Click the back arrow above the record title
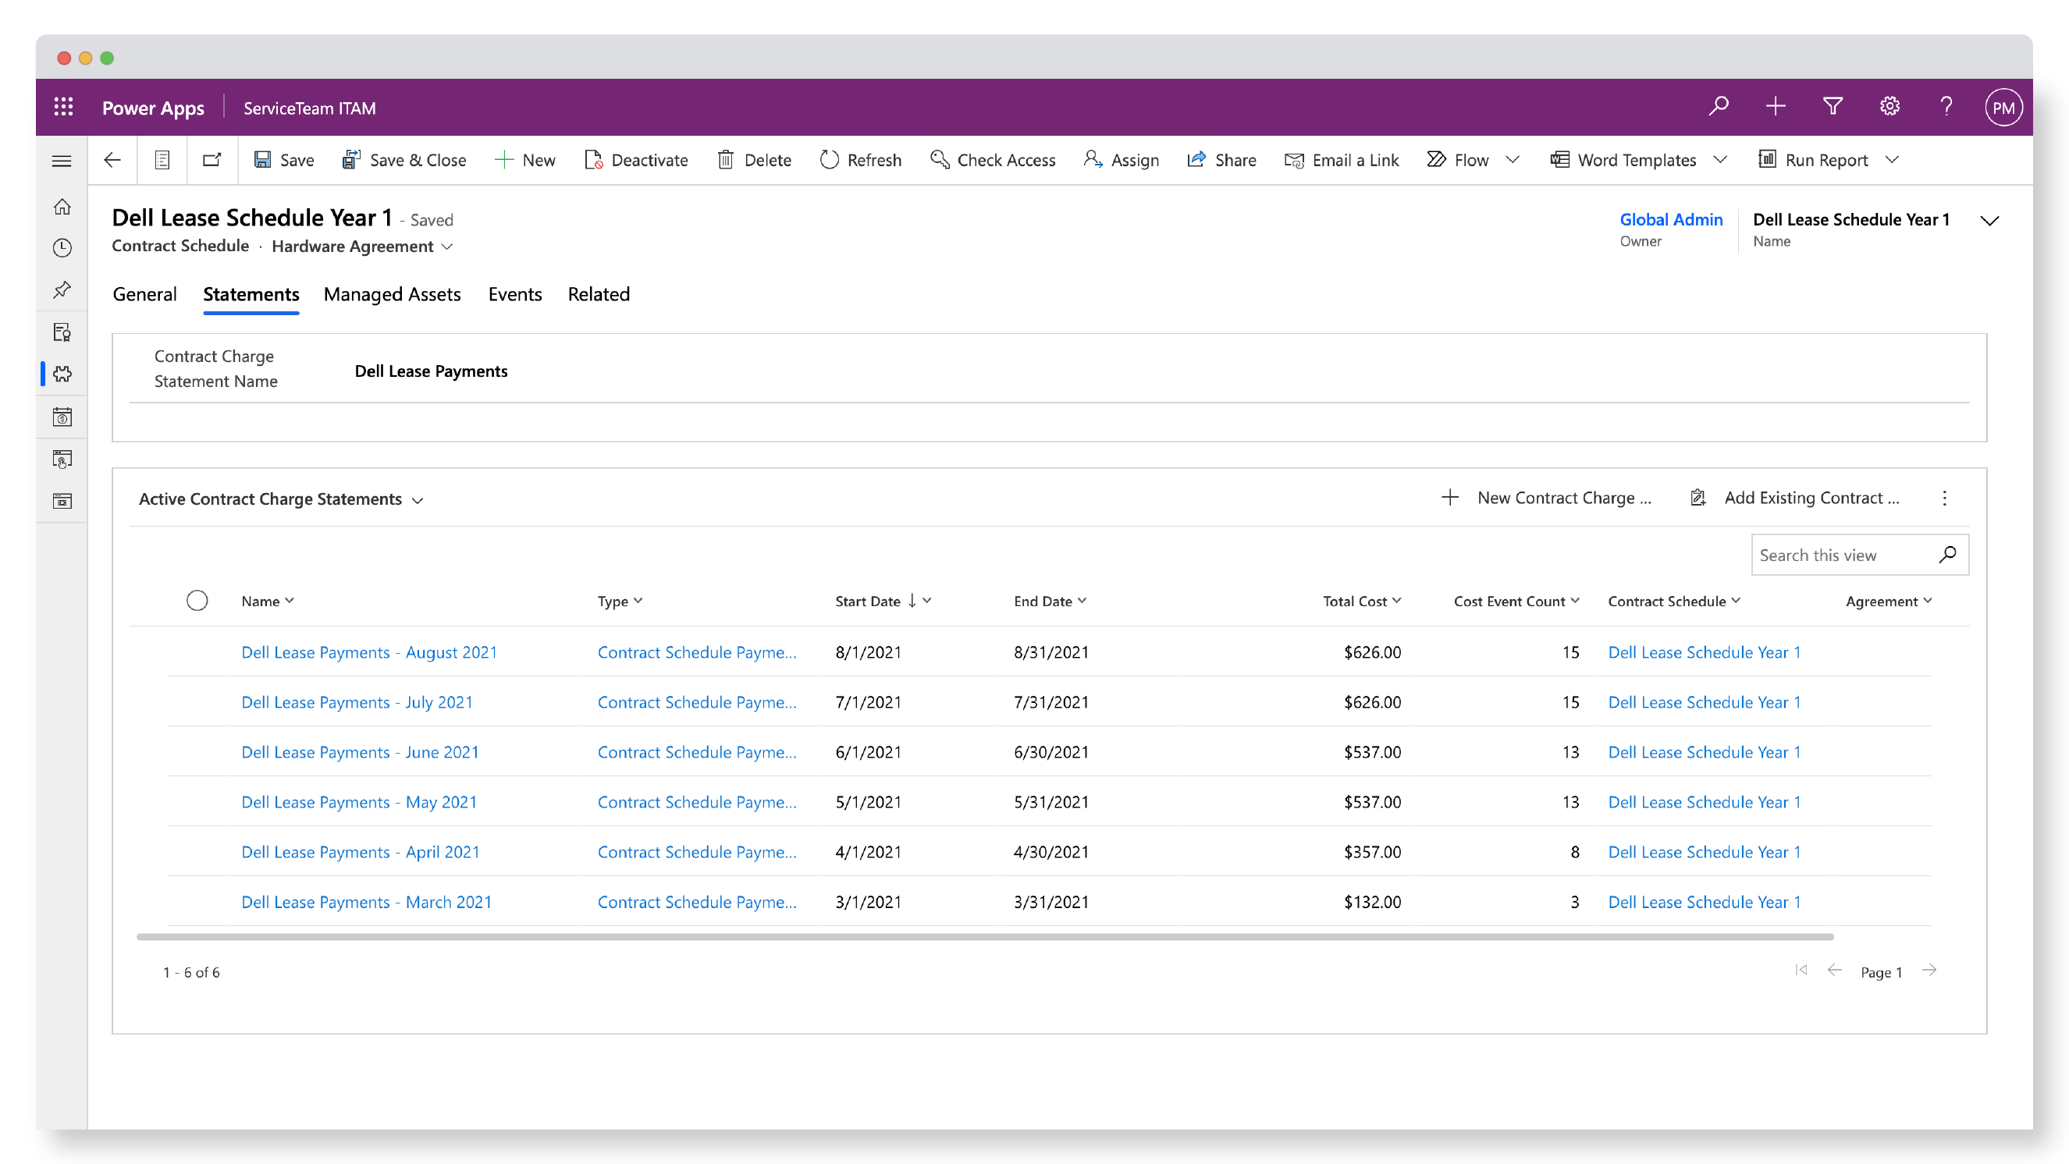Image resolution: width=2069 pixels, height=1164 pixels. pos(112,160)
